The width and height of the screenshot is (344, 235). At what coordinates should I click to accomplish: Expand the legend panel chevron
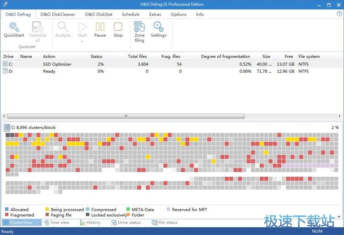[339, 216]
